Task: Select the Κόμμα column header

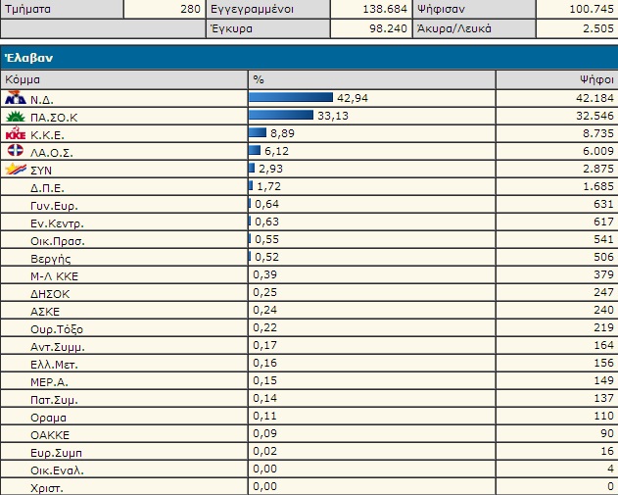Action: [x=124, y=79]
